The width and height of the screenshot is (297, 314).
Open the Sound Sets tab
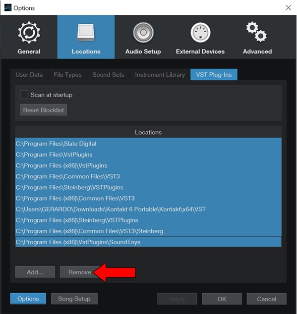[x=108, y=75]
